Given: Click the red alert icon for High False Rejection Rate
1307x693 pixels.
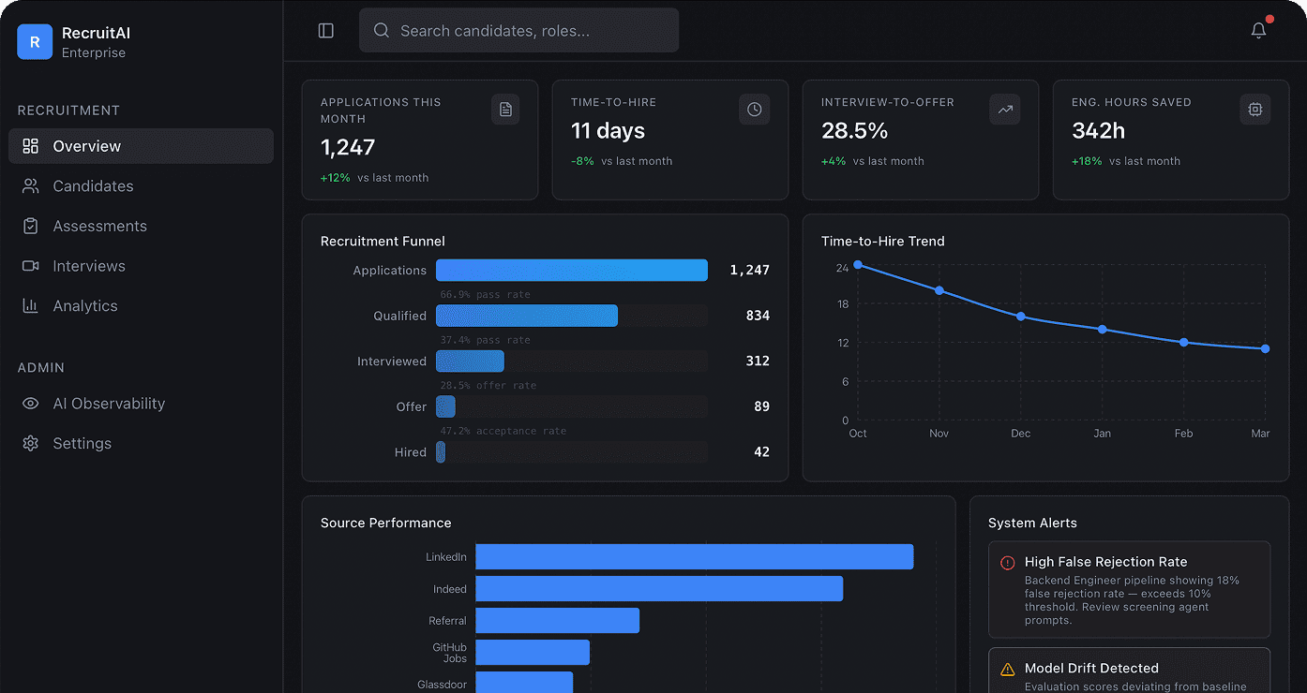Looking at the screenshot, I should click(1008, 563).
